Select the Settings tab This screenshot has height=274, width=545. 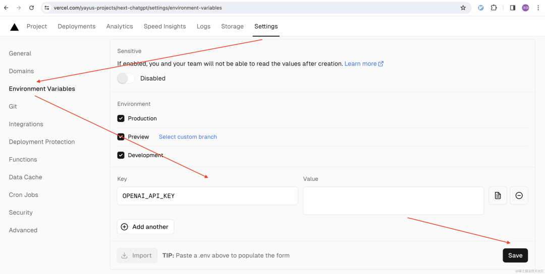pyautogui.click(x=266, y=26)
